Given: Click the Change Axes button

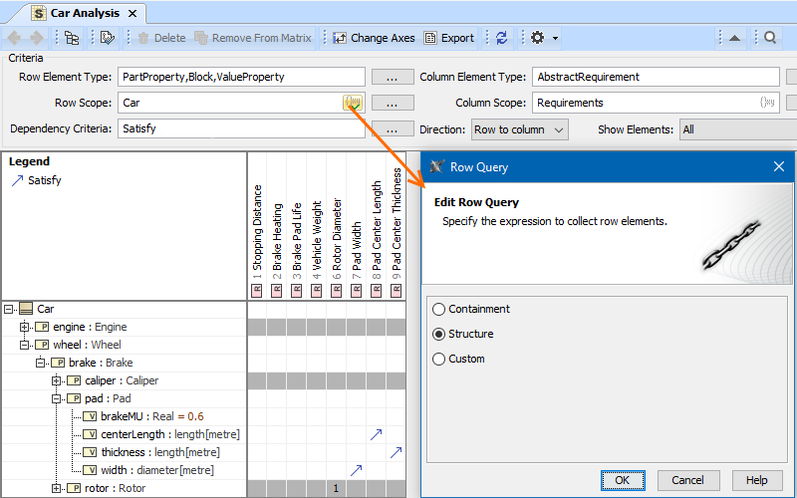Looking at the screenshot, I should pyautogui.click(x=374, y=38).
